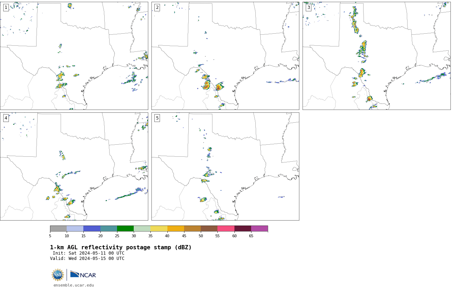Click the dark brown 50-55 dBZ swatch
454x289 pixels.
pos(209,228)
